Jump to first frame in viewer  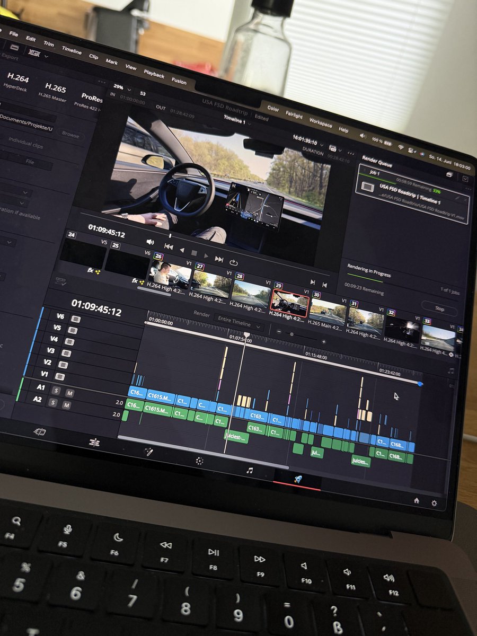pyautogui.click(x=169, y=246)
